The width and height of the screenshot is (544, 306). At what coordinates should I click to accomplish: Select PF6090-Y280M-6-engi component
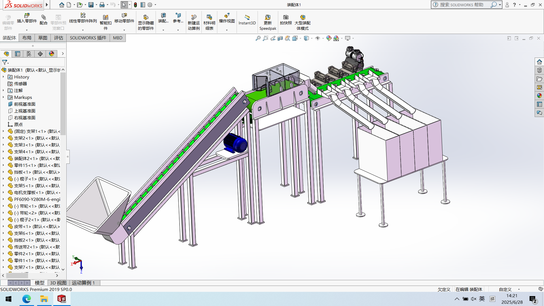pyautogui.click(x=34, y=199)
